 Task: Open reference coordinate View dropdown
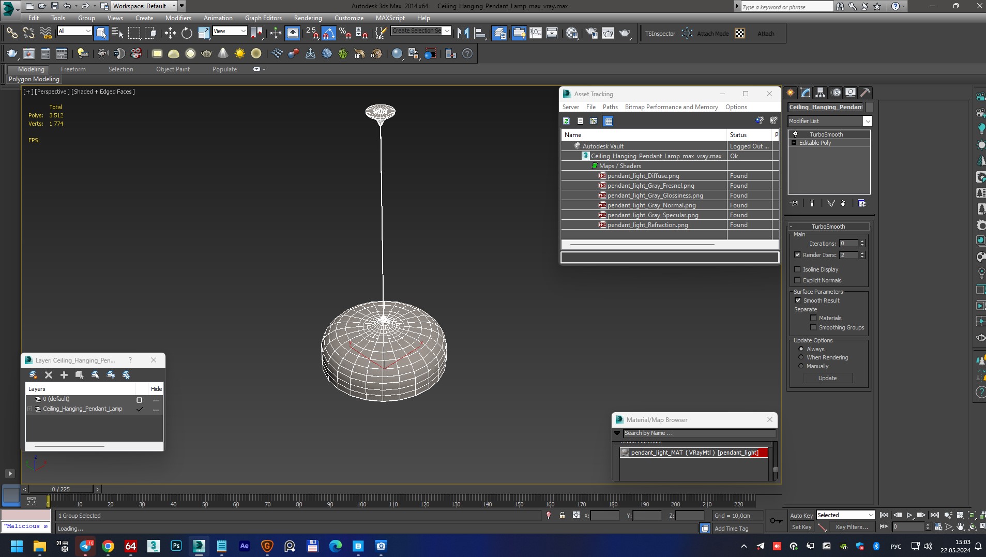pyautogui.click(x=230, y=31)
